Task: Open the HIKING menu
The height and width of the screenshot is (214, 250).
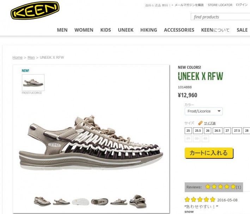Action: point(148,30)
